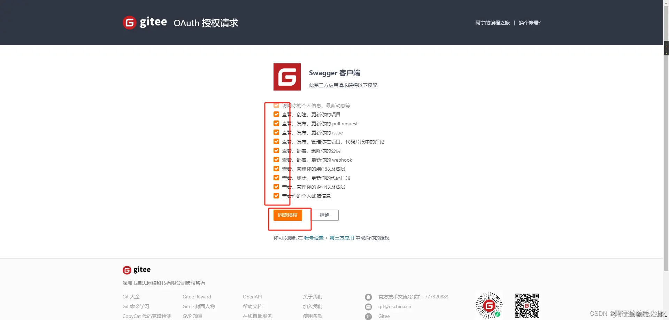Toggle the 代码片段中的评论 permission checkbox

point(276,141)
